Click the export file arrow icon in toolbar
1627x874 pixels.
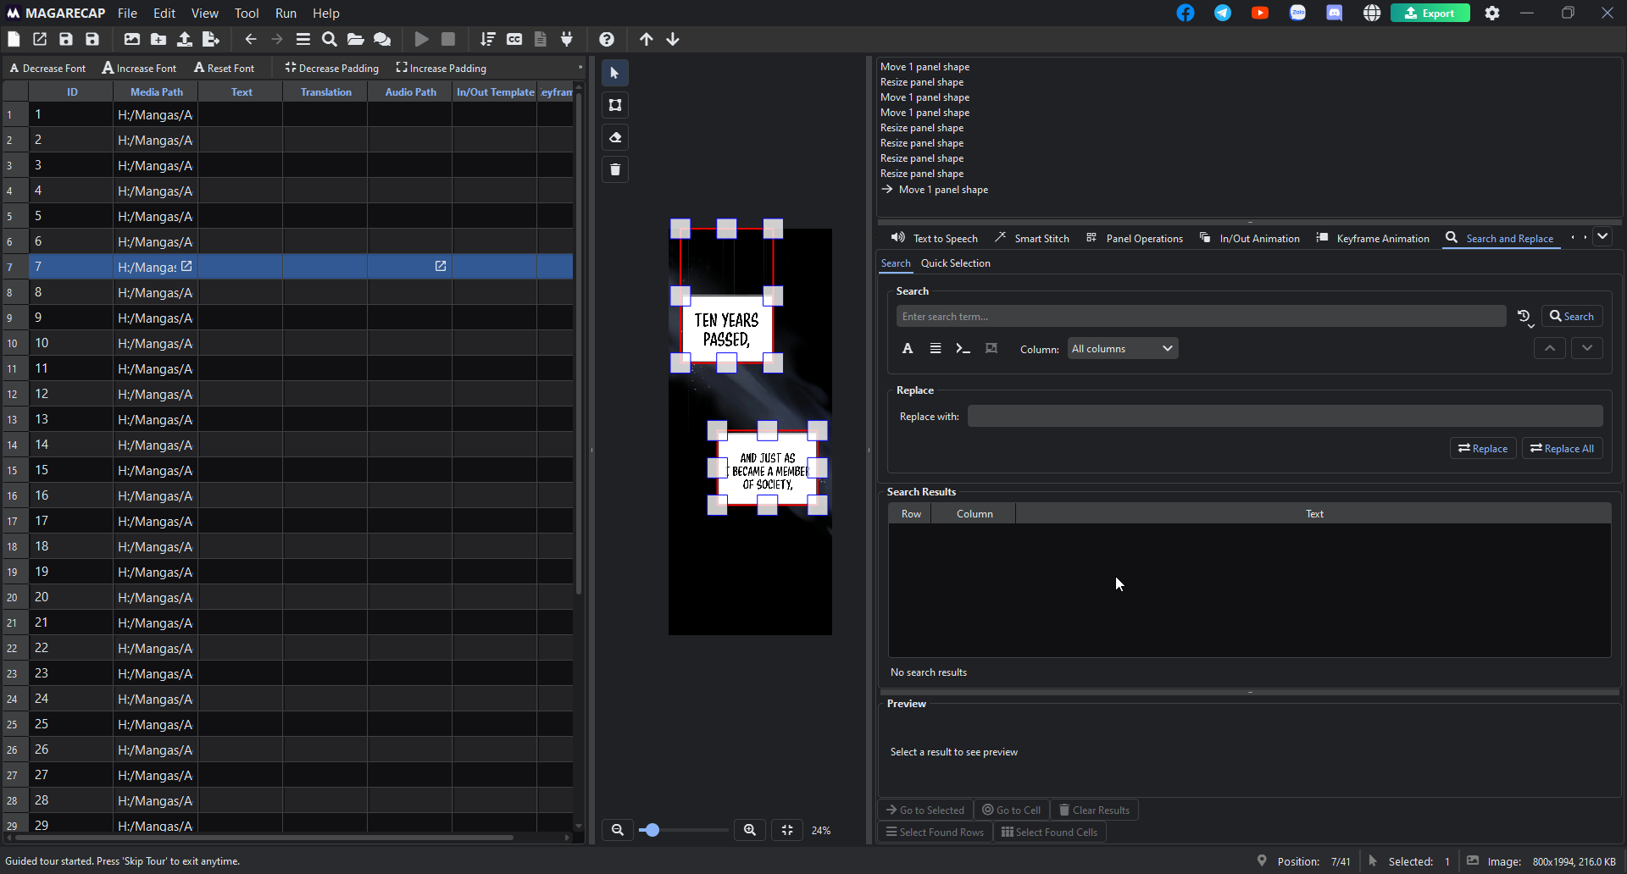(211, 39)
